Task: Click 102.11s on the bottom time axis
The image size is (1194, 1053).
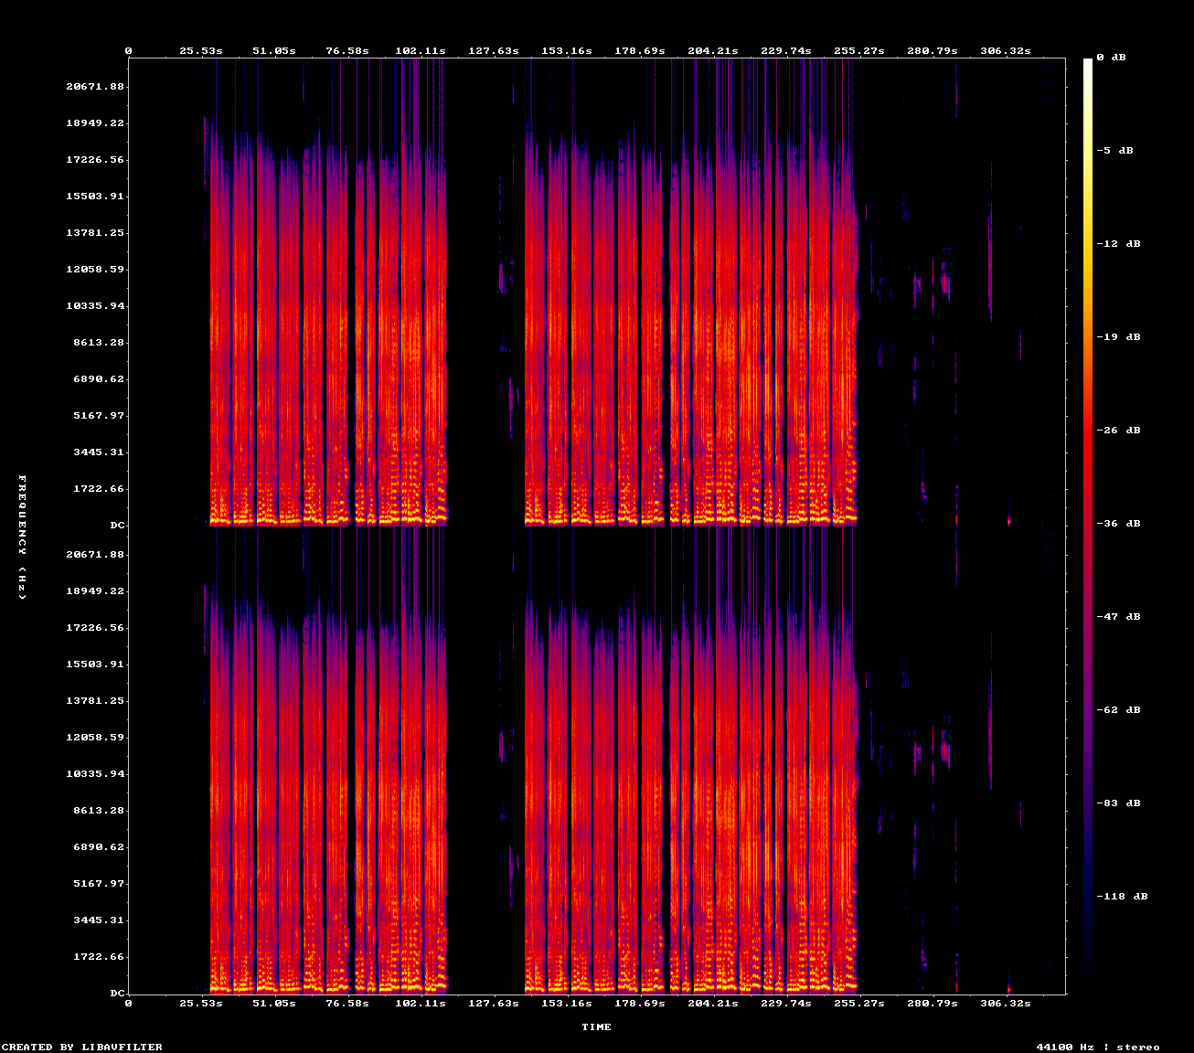Action: click(421, 1004)
